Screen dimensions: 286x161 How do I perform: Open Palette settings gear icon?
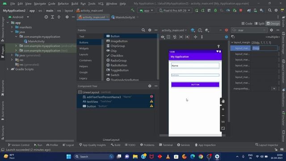click(150, 30)
